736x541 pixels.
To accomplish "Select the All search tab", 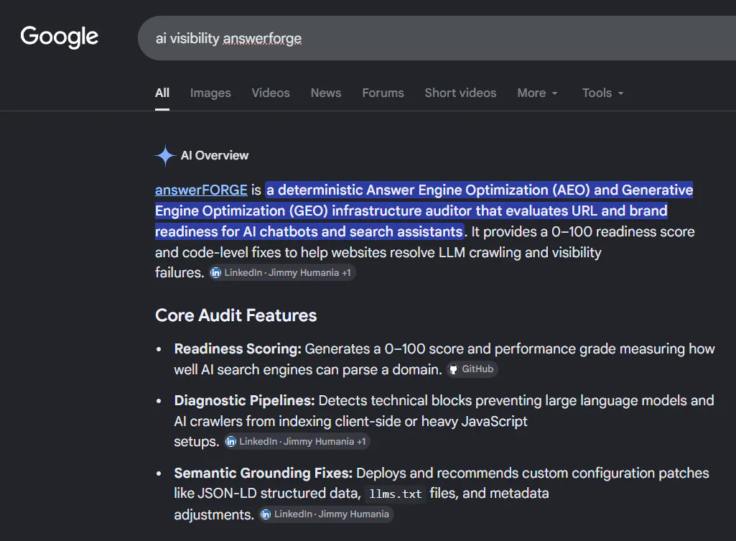I will [x=162, y=93].
